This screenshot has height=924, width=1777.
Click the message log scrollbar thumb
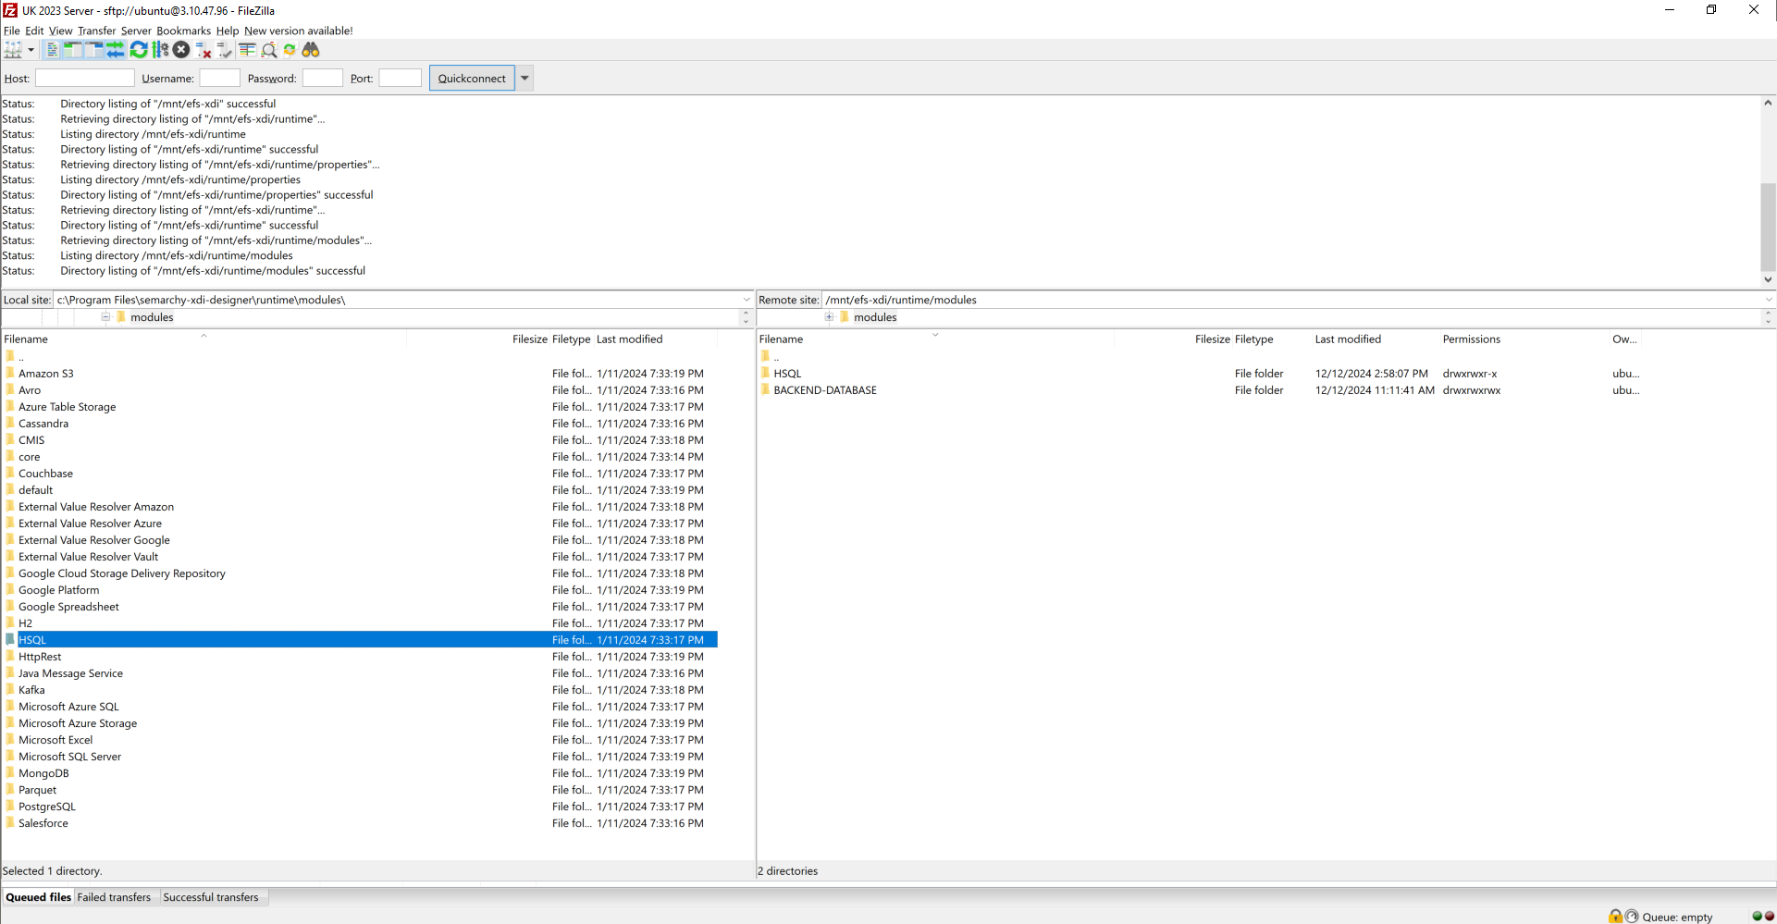(x=1768, y=226)
